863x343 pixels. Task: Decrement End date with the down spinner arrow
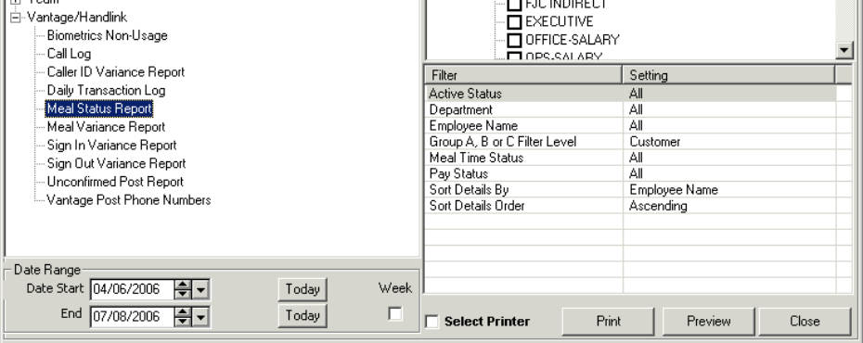point(183,321)
